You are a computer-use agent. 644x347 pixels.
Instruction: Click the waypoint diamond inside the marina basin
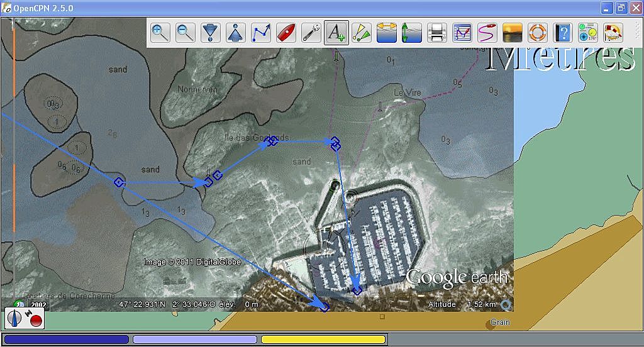357,291
